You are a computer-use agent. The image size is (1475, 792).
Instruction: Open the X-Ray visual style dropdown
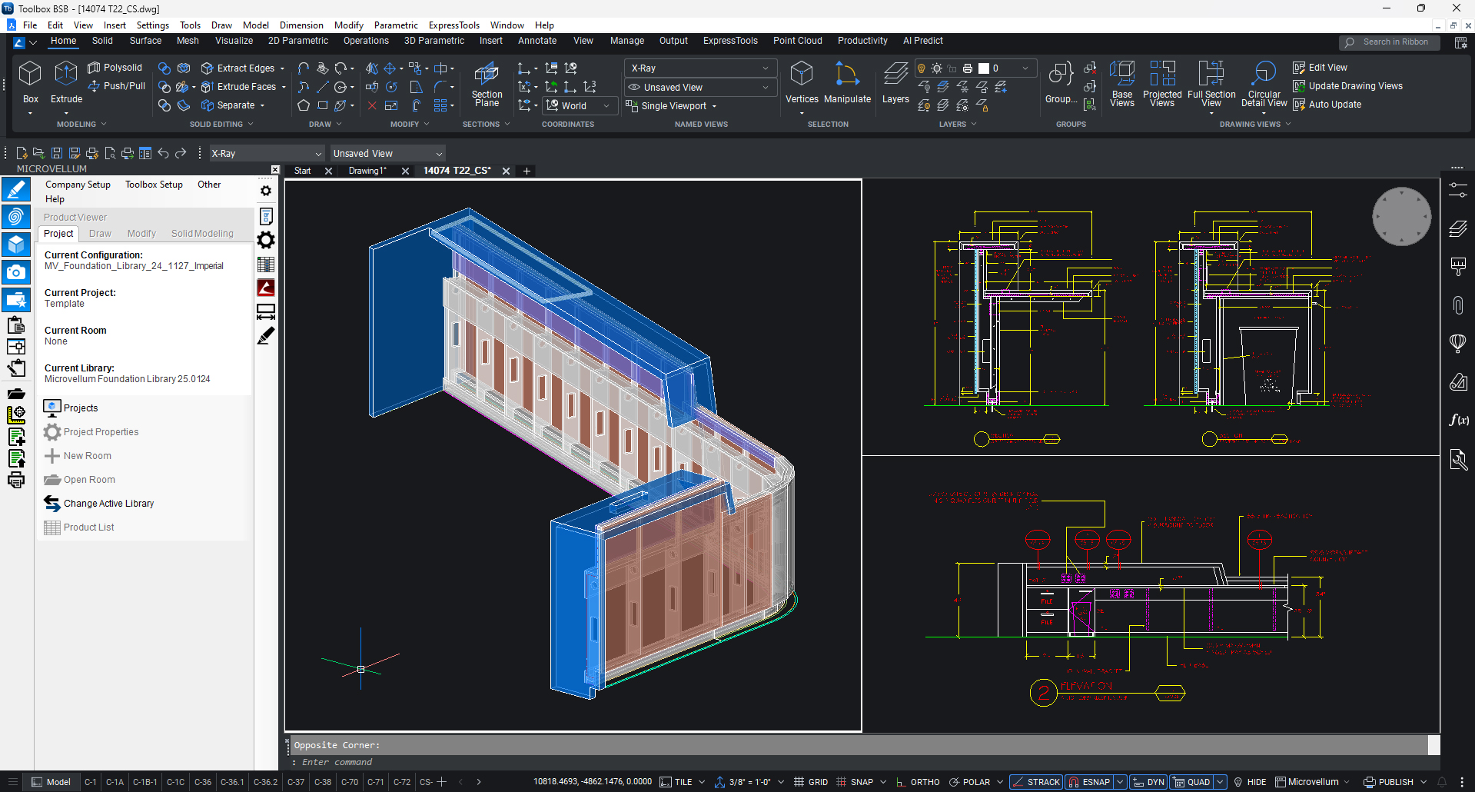coord(699,68)
